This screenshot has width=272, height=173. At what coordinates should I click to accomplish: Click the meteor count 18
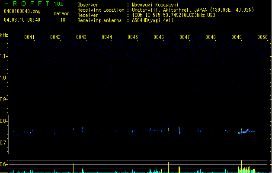click(x=63, y=20)
